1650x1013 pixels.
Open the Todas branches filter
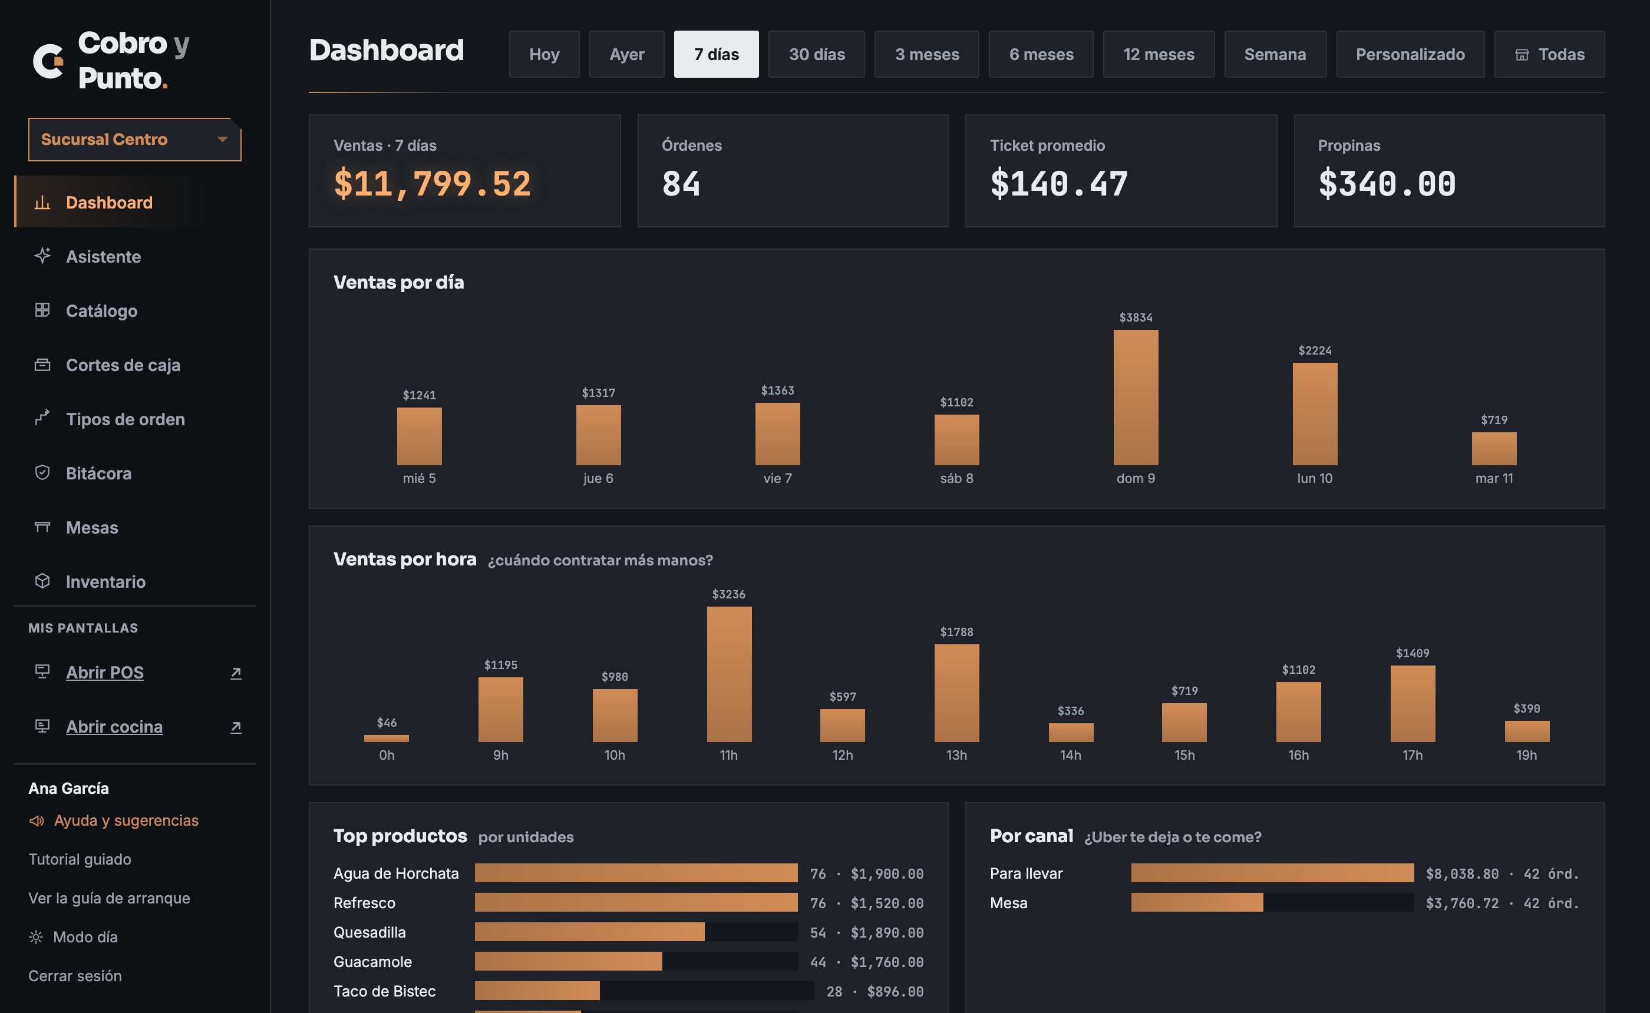tap(1549, 54)
